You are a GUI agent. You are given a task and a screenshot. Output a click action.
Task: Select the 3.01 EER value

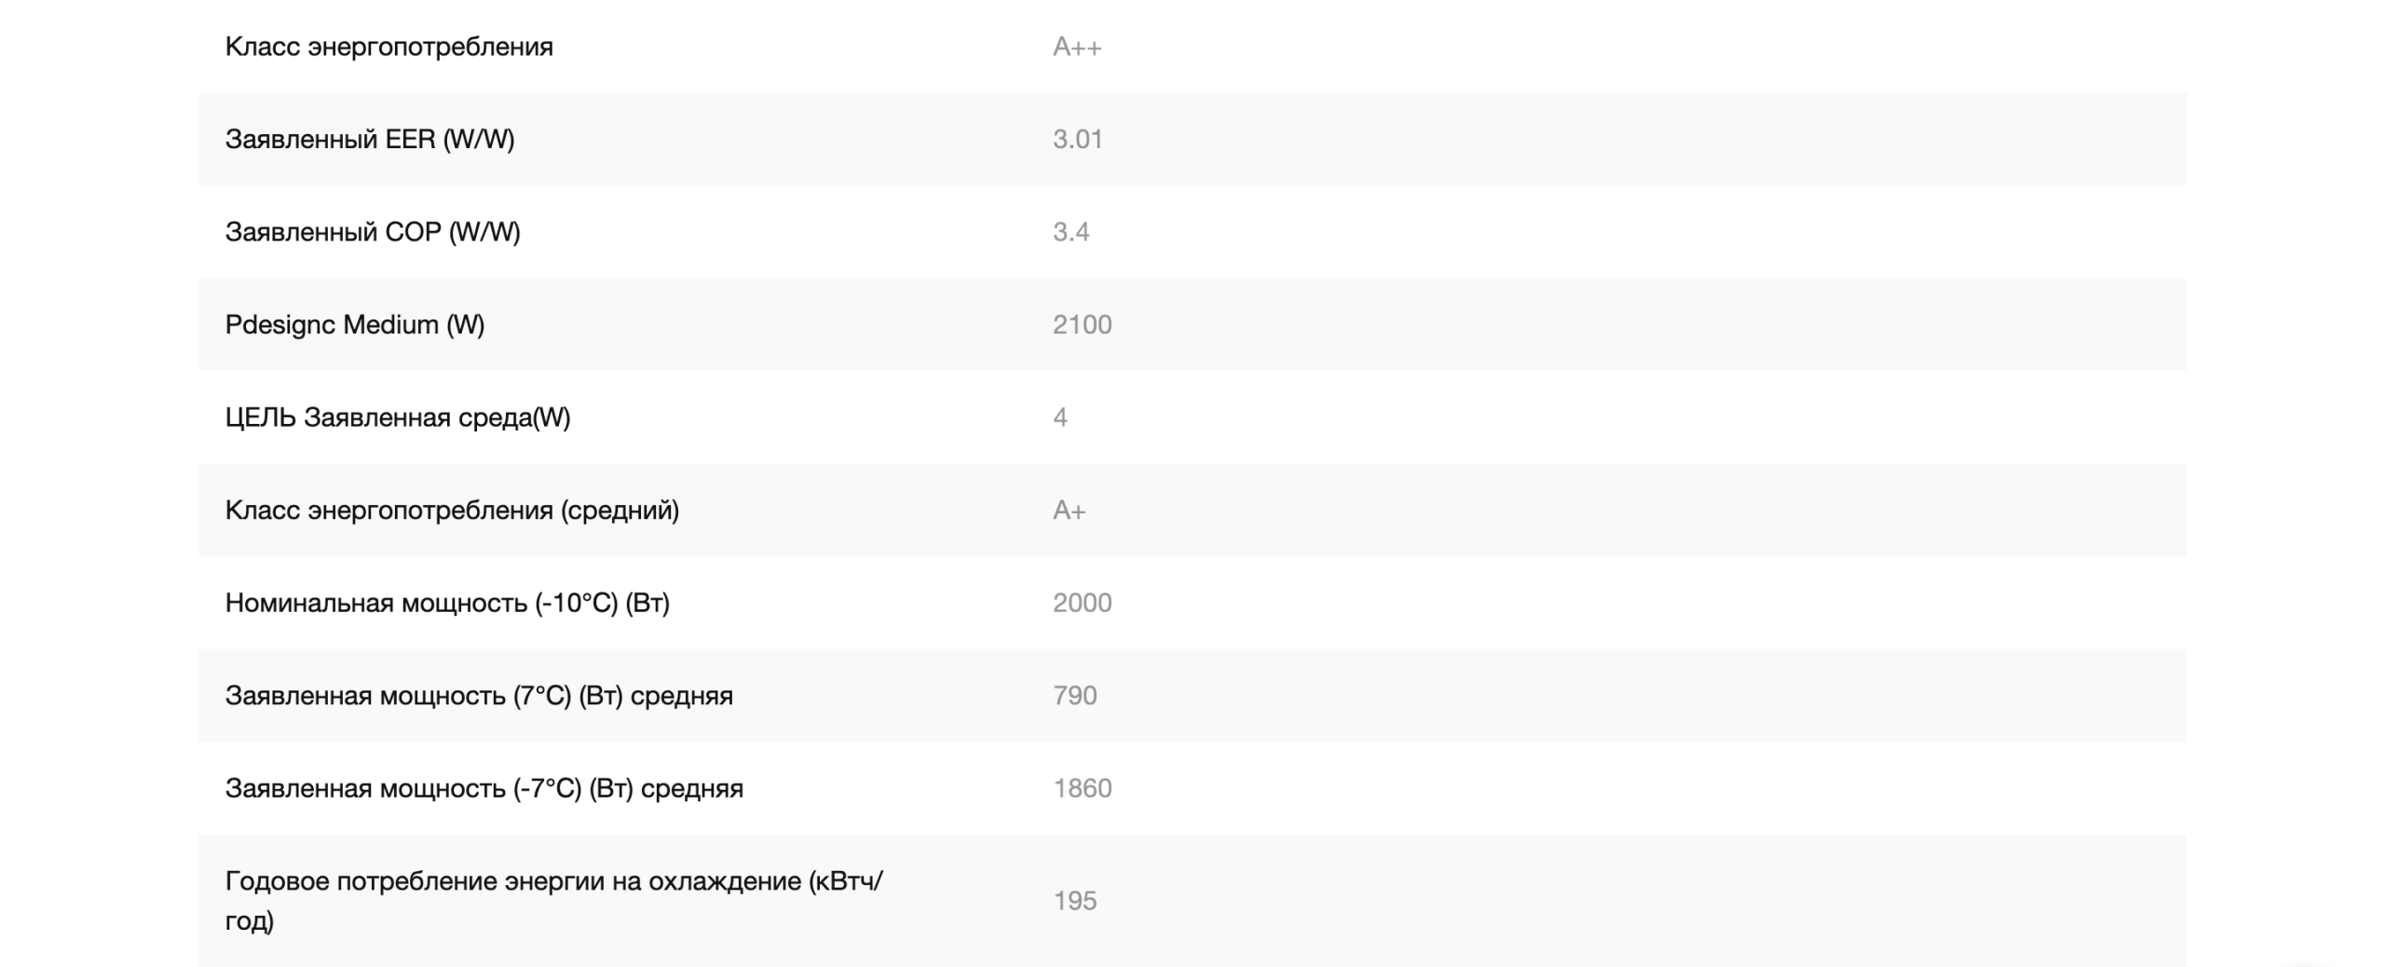click(x=1078, y=139)
